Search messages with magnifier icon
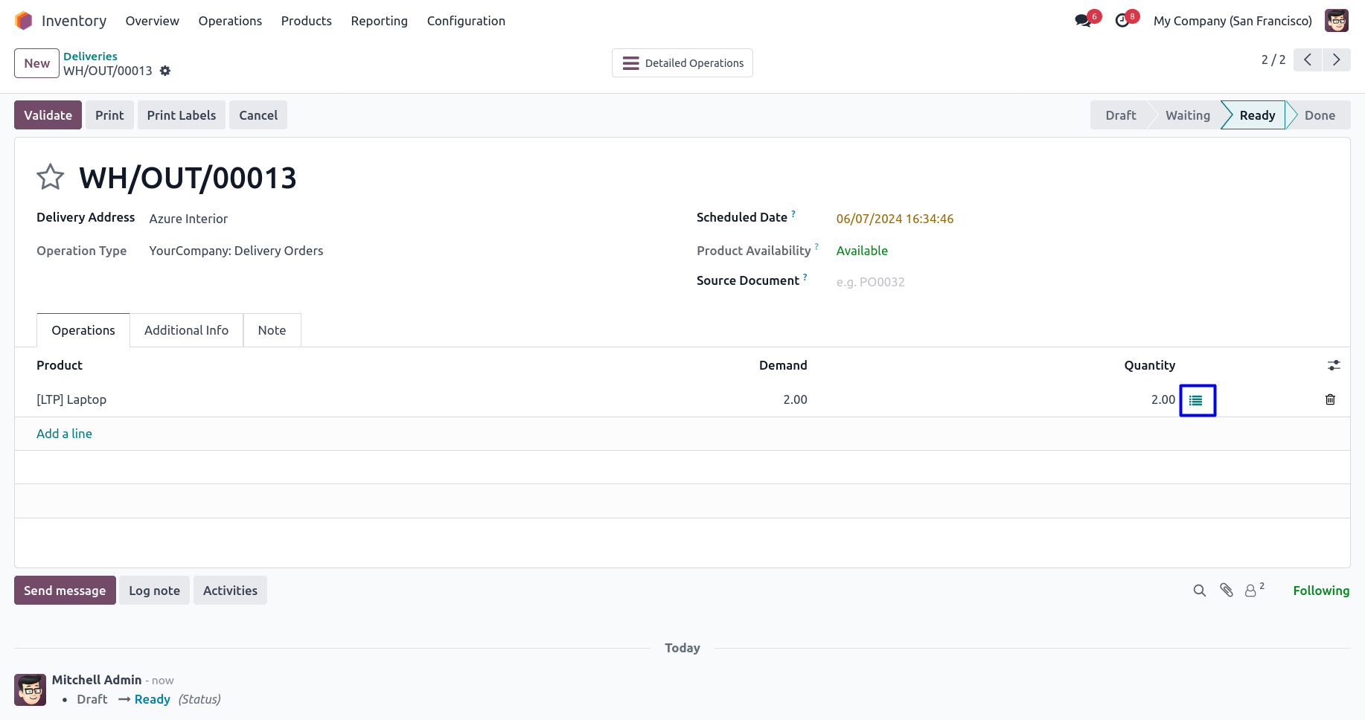This screenshot has height=720, width=1365. pos(1199,591)
